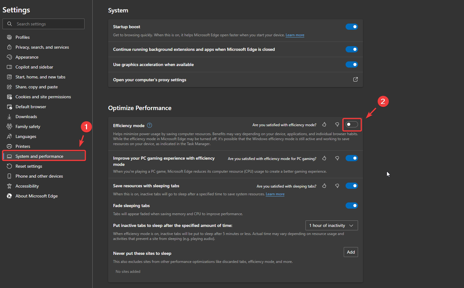
Task: Open the efficiency mode help icon
Action: click(x=149, y=126)
